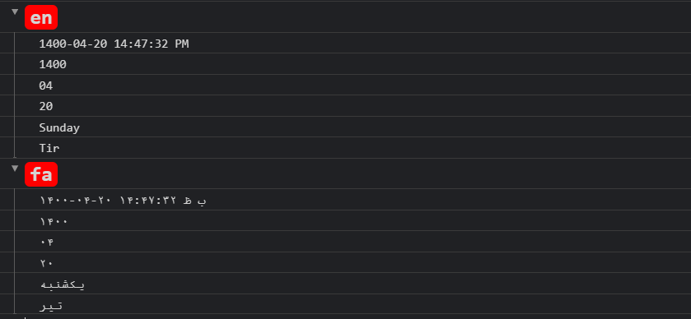The height and width of the screenshot is (319, 691).
Task: Select the Sunday log entry
Action: click(x=59, y=127)
